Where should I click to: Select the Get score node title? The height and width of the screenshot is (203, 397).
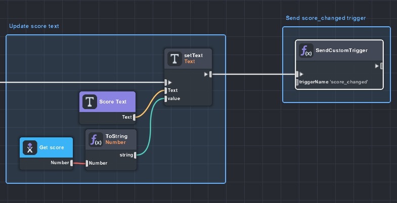51,147
